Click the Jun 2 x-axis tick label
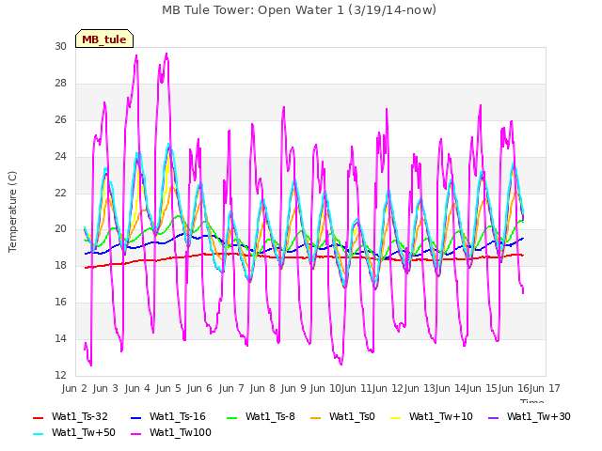Image resolution: width=602 pixels, height=451 pixels. point(75,388)
